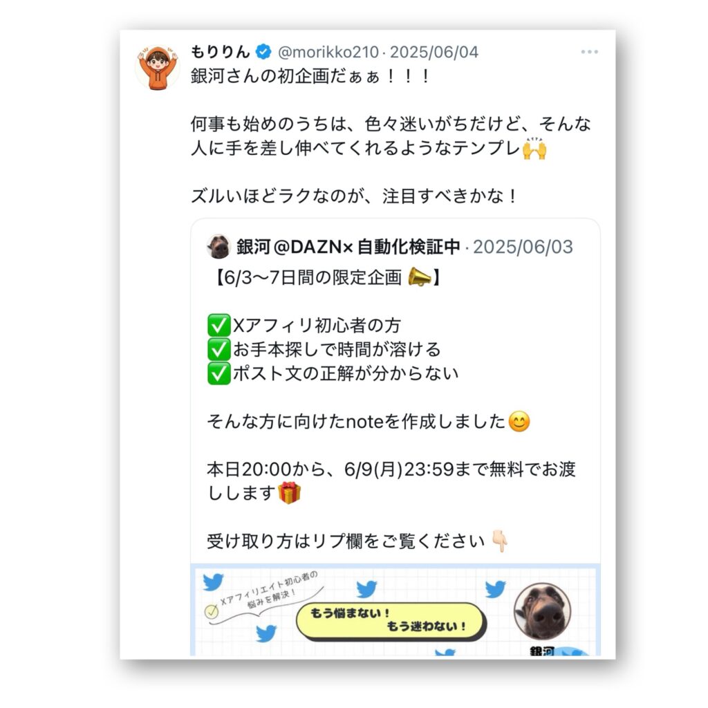Click the raised hands emoji

pyautogui.click(x=534, y=149)
